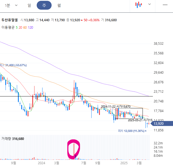This screenshot has width=173, height=167.
Task: Select the 5-period moving average value
Action: [x=17, y=28]
